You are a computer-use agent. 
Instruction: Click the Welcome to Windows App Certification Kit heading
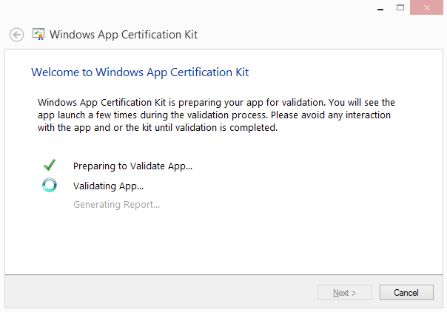(140, 72)
